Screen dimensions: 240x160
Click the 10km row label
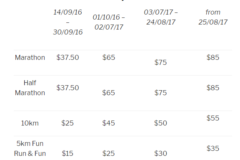[x=30, y=123]
